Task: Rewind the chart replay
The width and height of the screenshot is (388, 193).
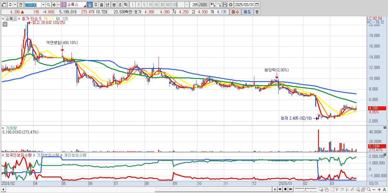Action: (280, 189)
